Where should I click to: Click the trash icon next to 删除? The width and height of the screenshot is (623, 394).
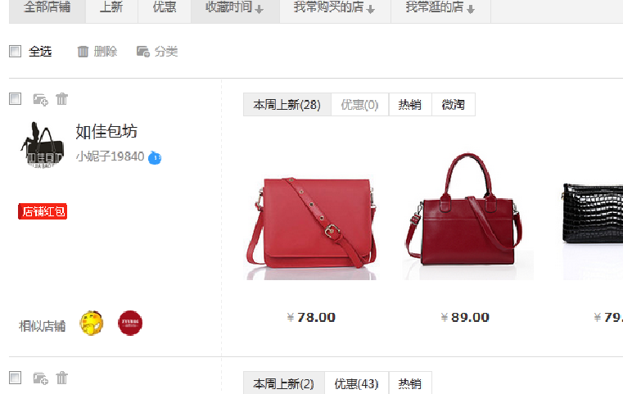pyautogui.click(x=83, y=52)
